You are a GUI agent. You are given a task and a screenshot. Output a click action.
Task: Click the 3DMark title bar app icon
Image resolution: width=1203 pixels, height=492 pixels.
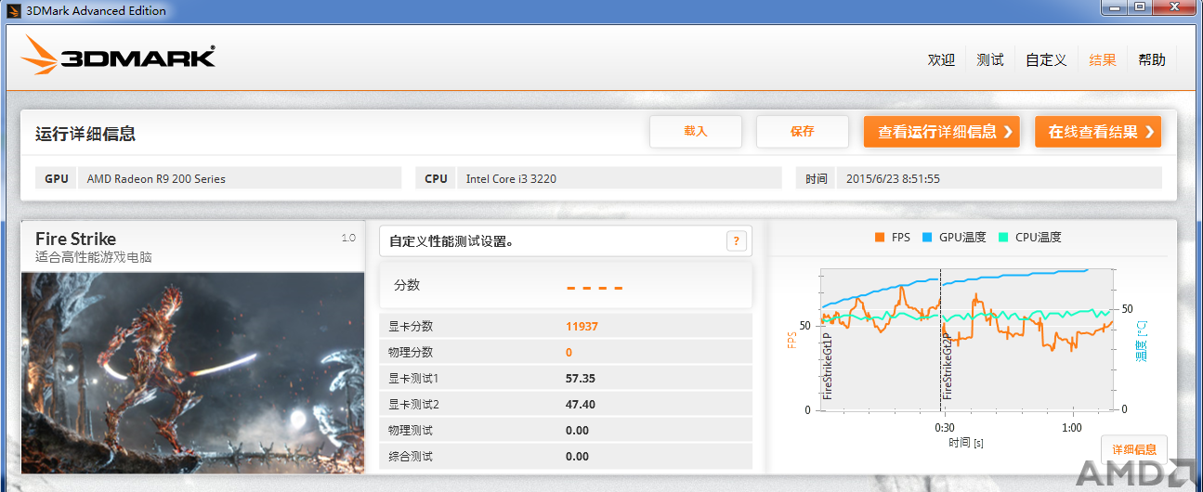pyautogui.click(x=13, y=11)
